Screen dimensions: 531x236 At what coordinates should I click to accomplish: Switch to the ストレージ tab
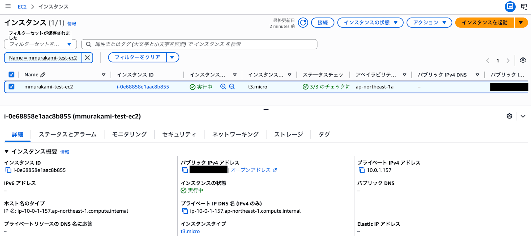tap(288, 134)
